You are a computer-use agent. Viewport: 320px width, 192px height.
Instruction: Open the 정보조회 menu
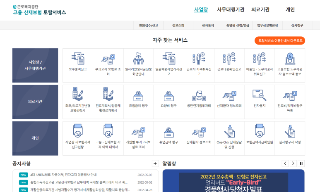[178, 26]
